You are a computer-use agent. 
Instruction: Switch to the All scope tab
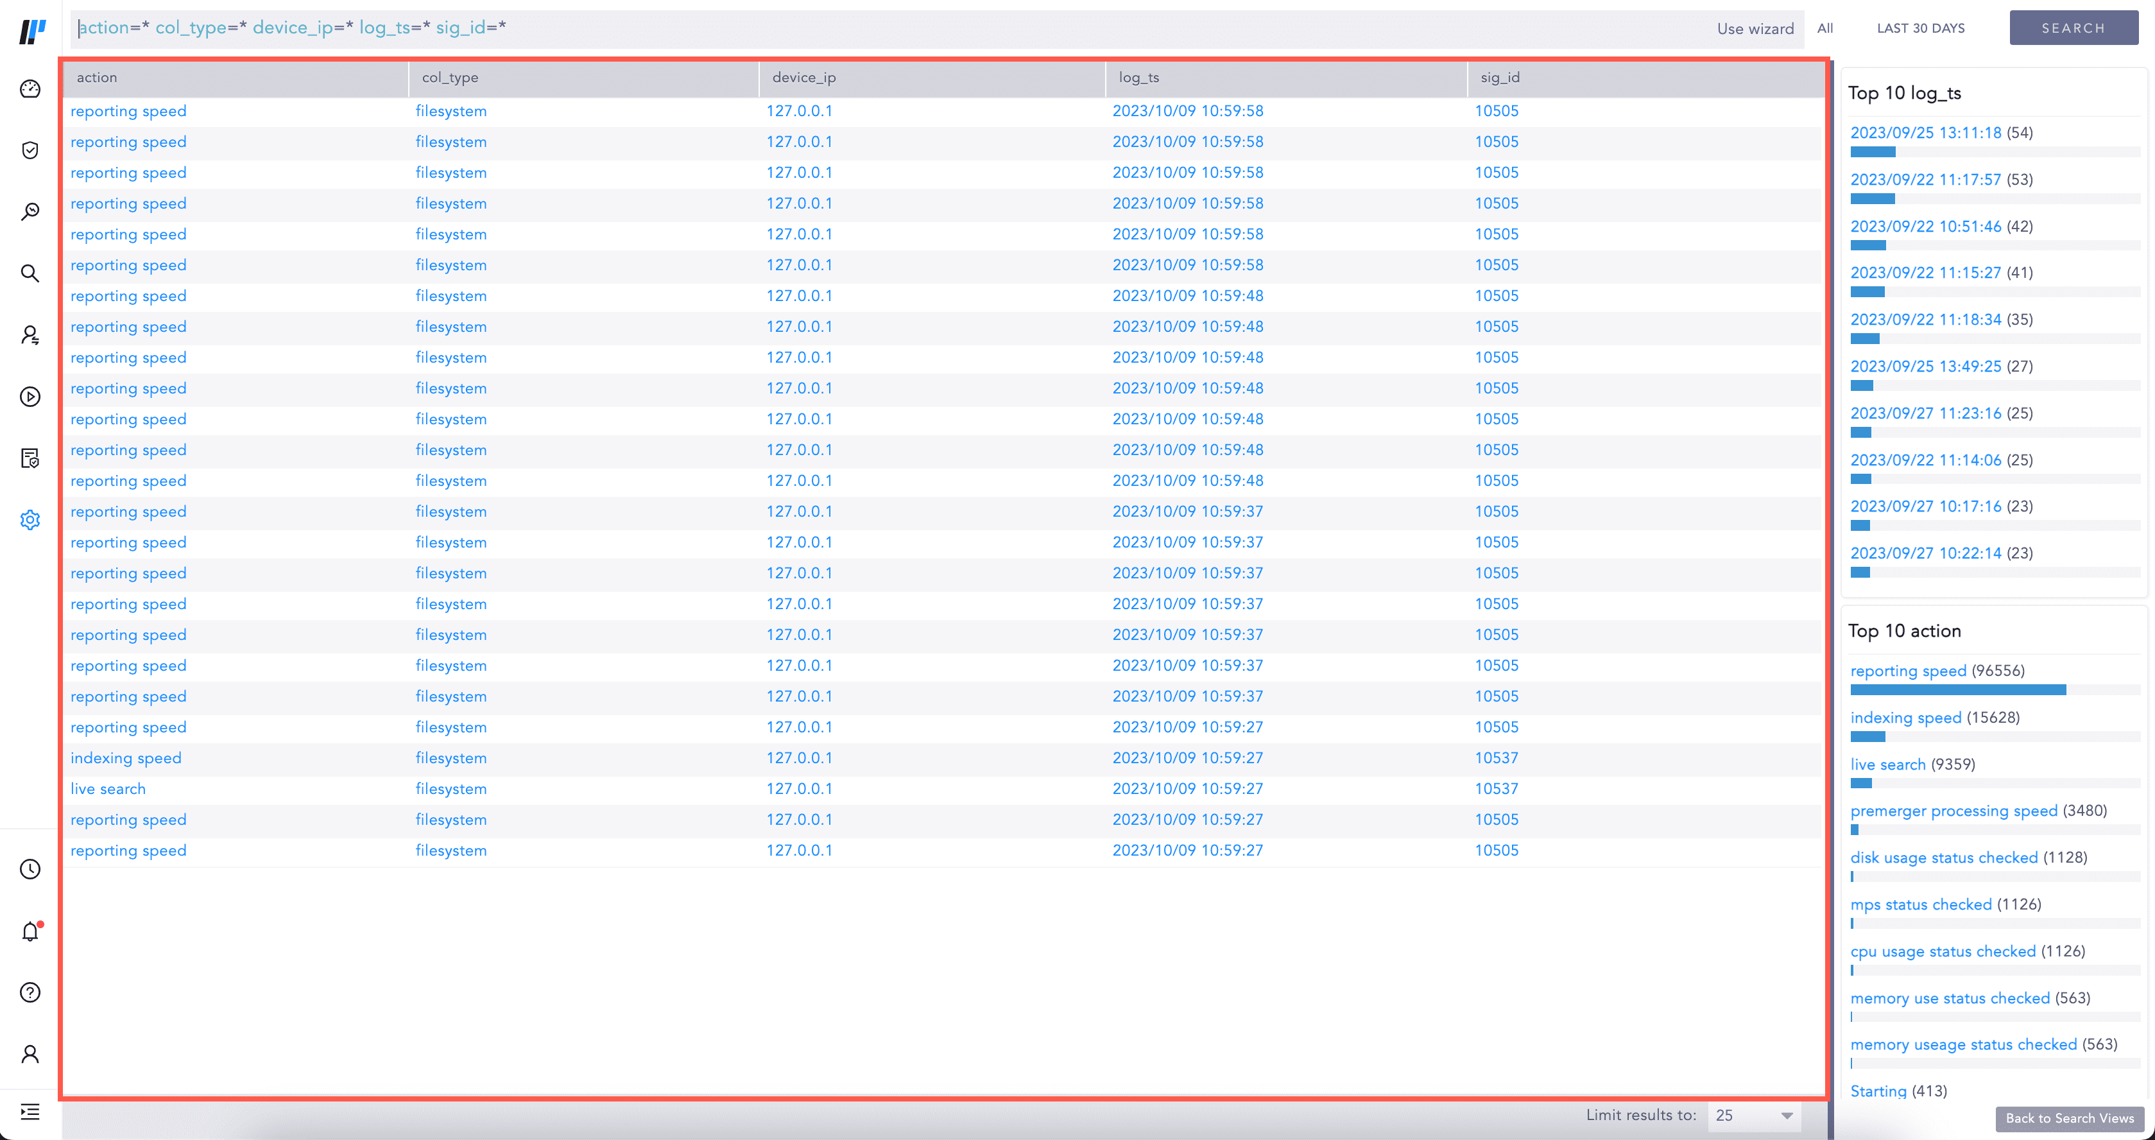pyautogui.click(x=1824, y=28)
